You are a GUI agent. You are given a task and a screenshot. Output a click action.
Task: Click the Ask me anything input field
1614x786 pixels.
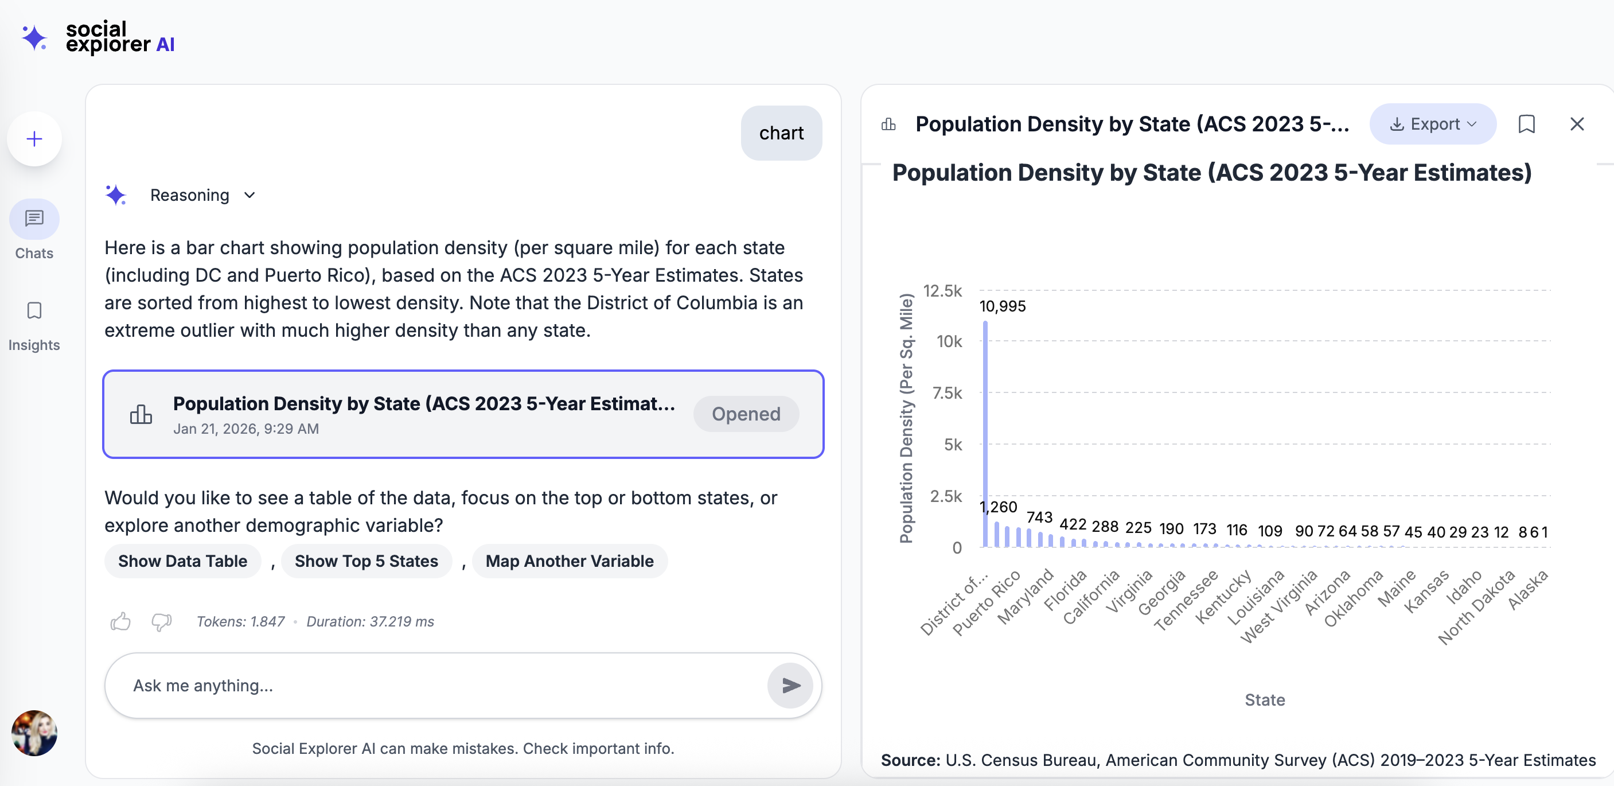coord(439,685)
